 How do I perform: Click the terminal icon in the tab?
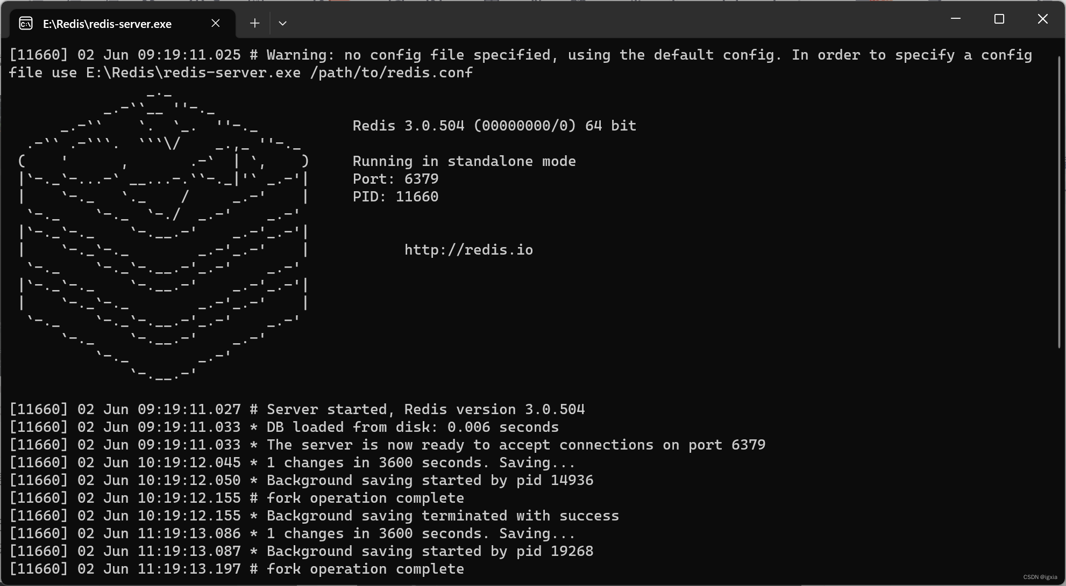(26, 24)
